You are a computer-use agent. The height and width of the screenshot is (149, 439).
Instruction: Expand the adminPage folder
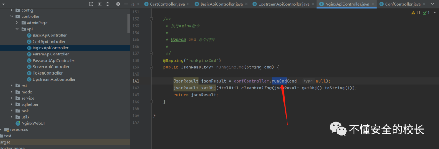pyautogui.click(x=17, y=23)
